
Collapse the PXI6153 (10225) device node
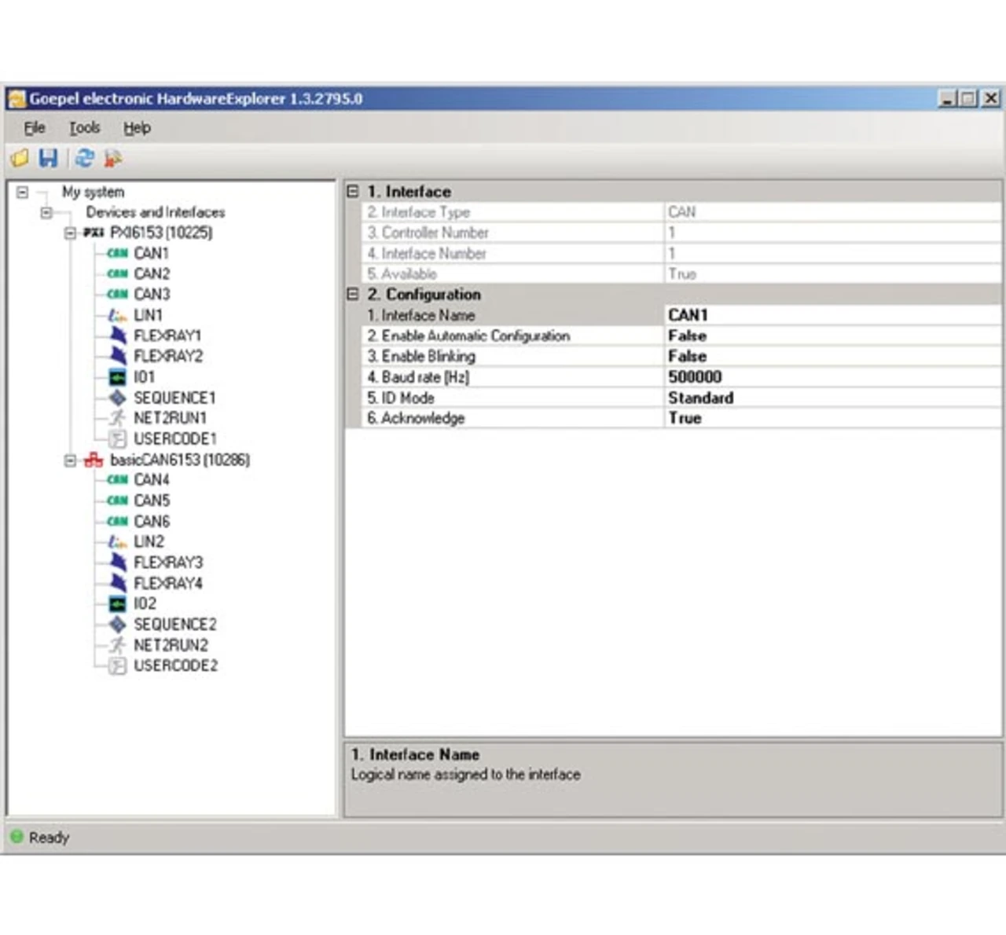coord(70,233)
